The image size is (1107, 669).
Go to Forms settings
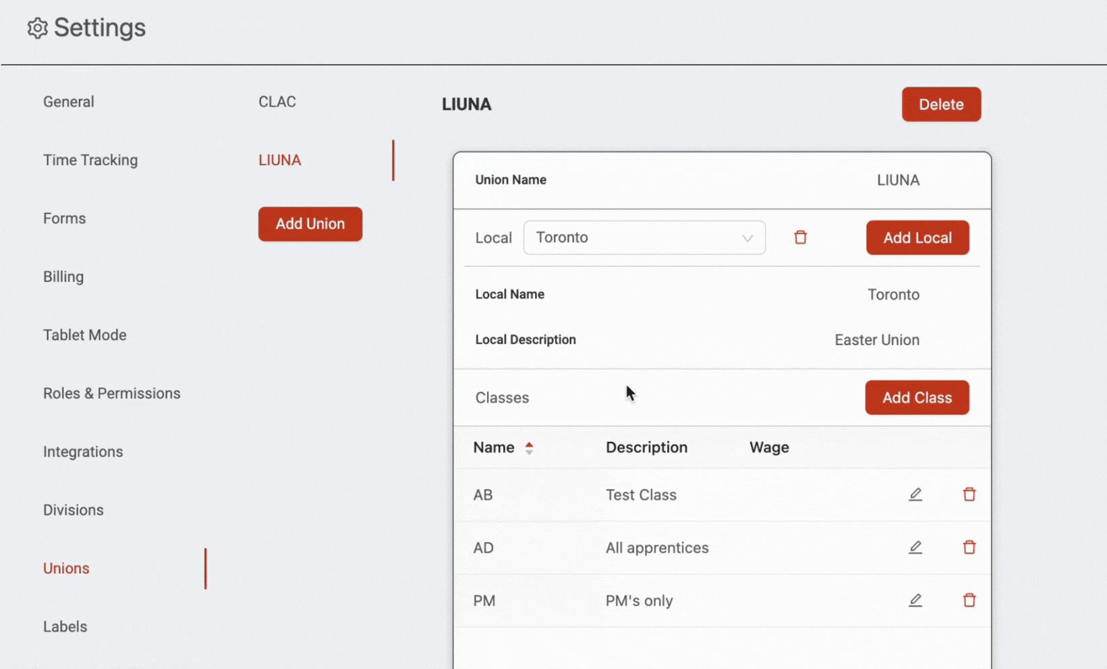point(65,219)
